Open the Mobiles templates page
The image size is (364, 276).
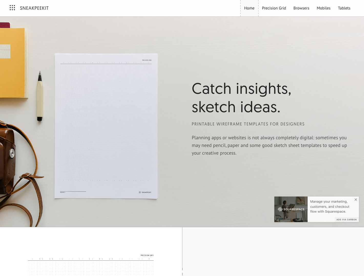tap(323, 8)
